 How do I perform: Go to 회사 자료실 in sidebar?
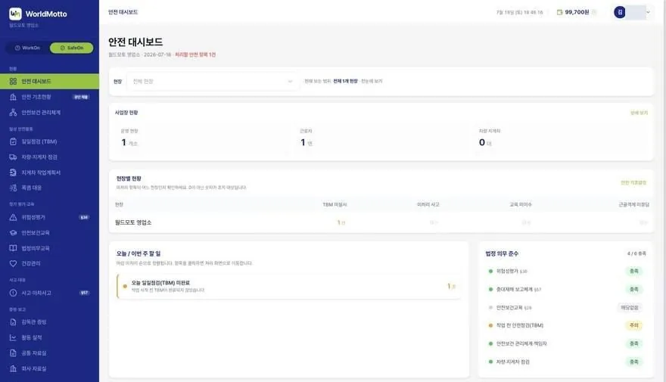(x=49, y=368)
